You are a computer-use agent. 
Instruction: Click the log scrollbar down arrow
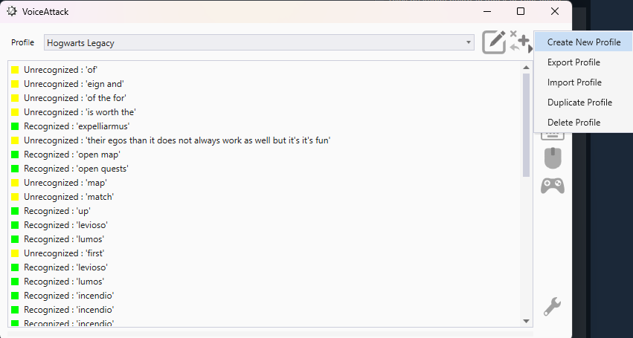tap(527, 321)
